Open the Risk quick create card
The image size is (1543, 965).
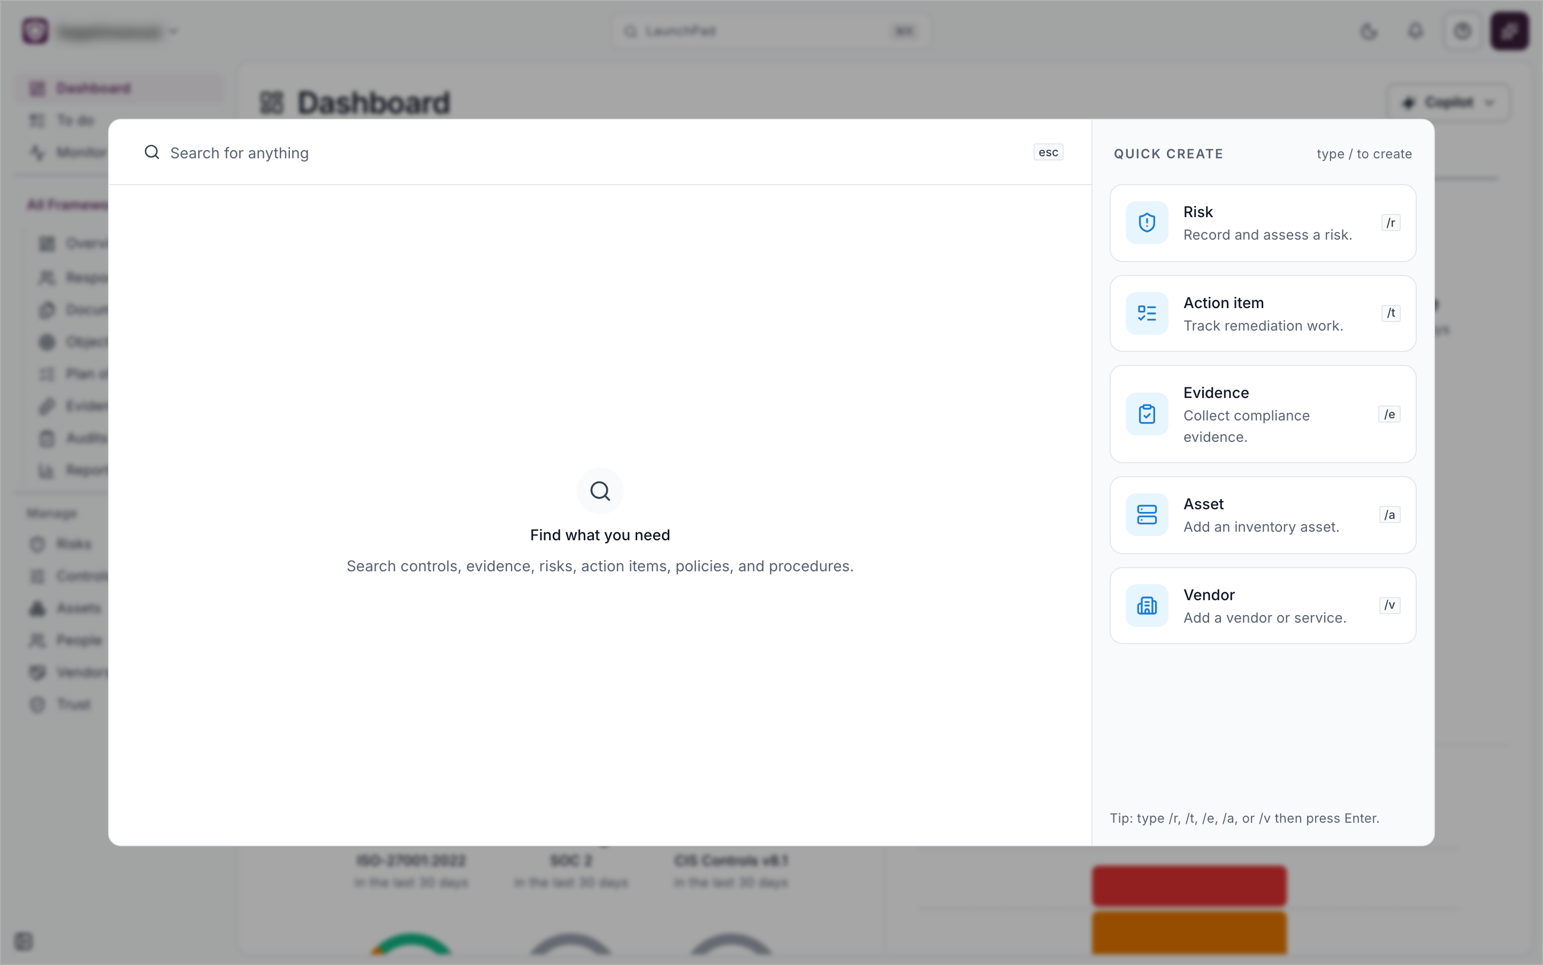point(1262,224)
